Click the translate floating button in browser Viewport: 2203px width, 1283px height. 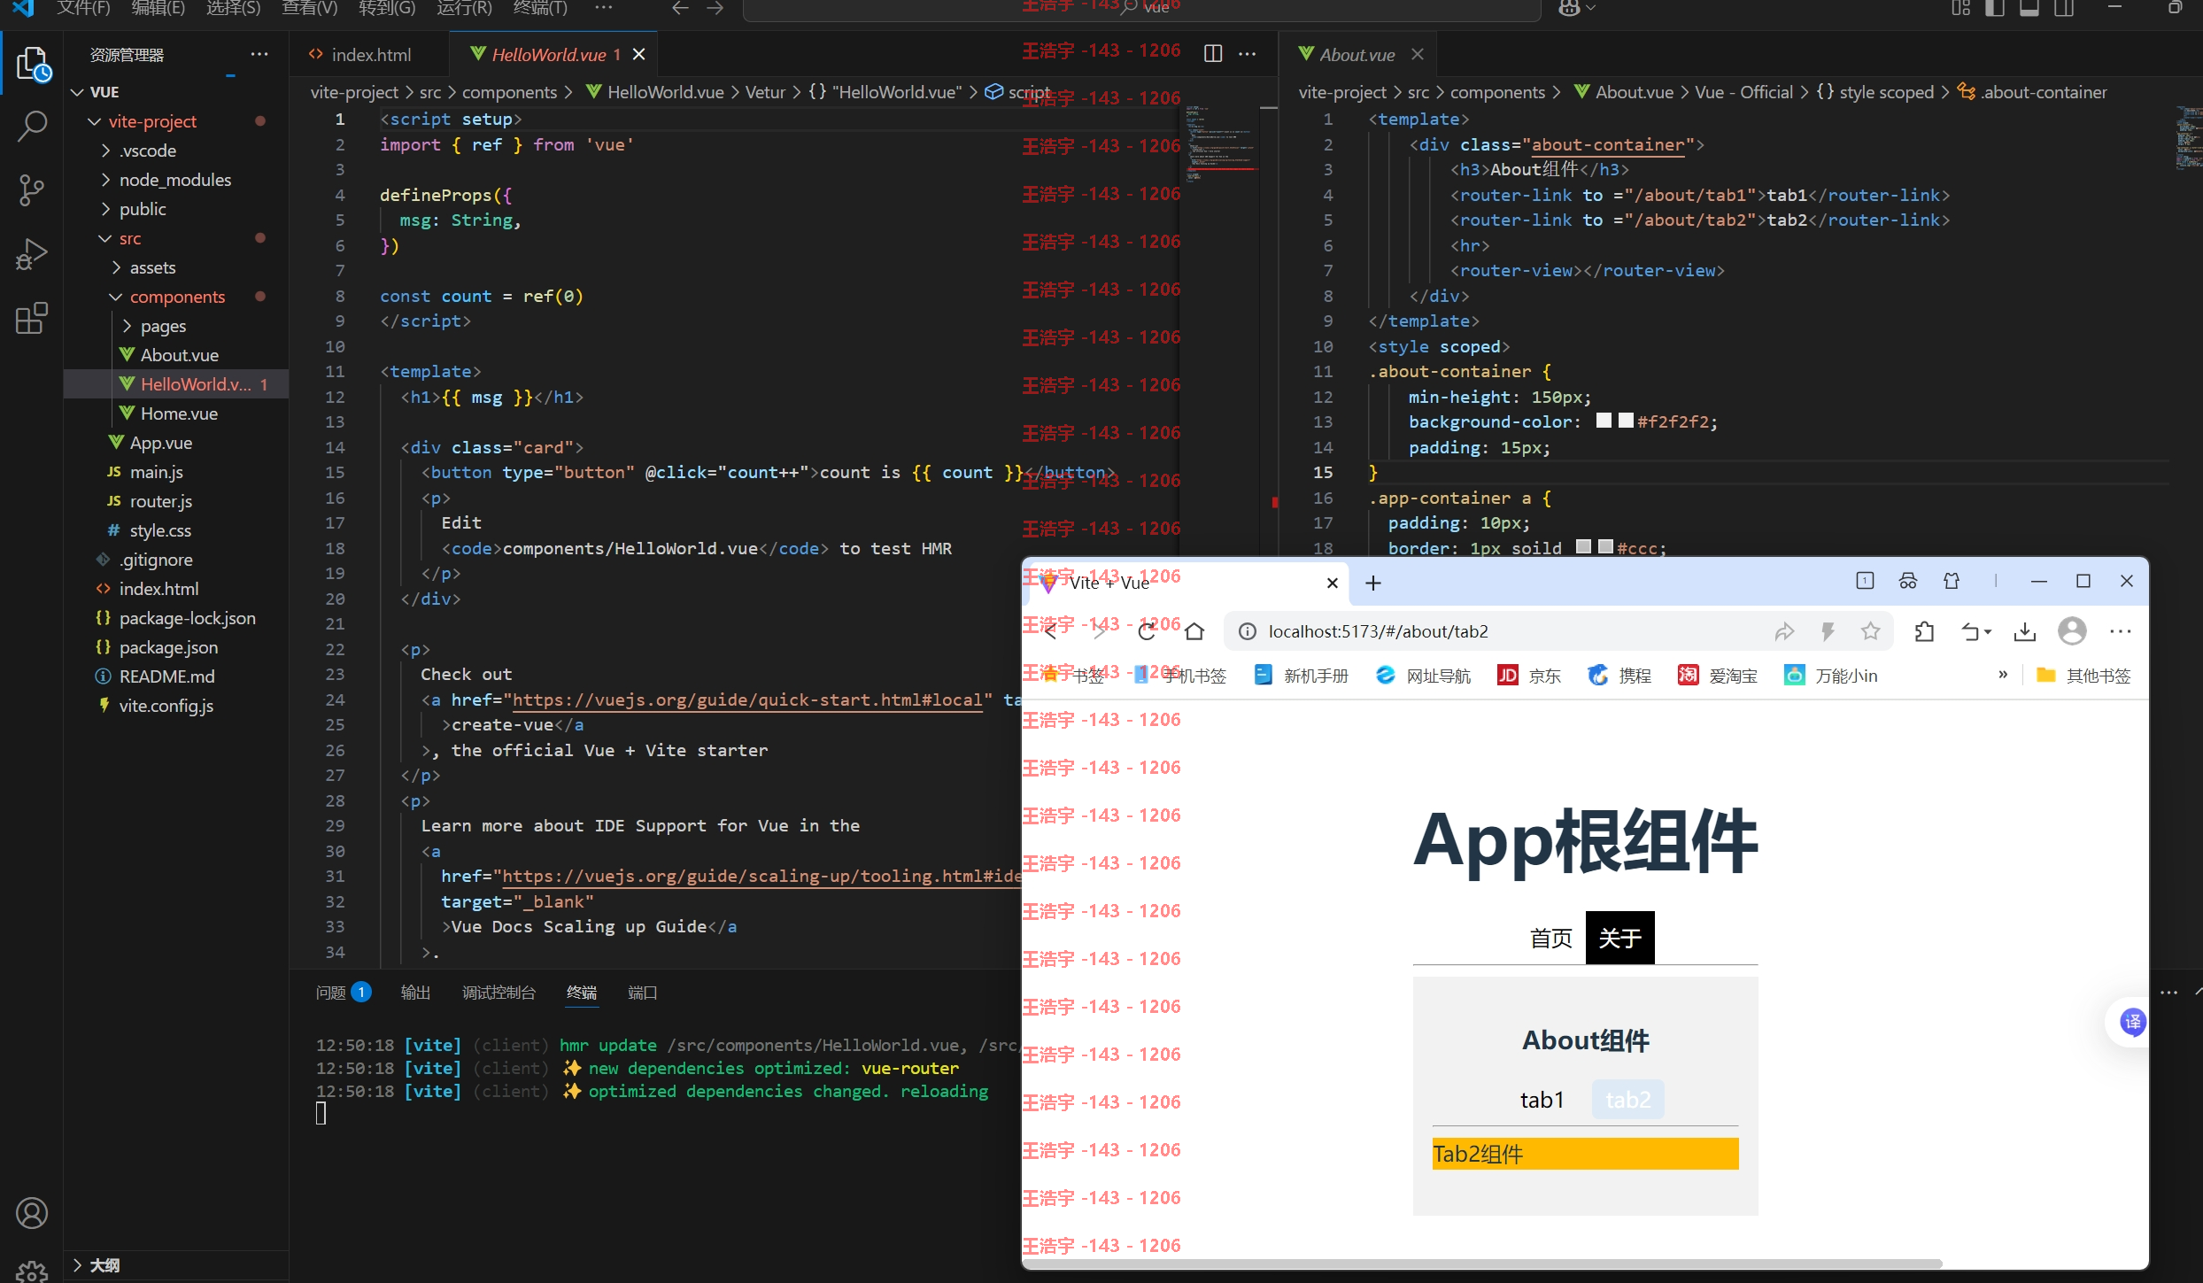(2132, 1023)
